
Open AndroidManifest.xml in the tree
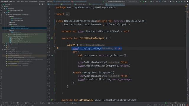[15, 11]
